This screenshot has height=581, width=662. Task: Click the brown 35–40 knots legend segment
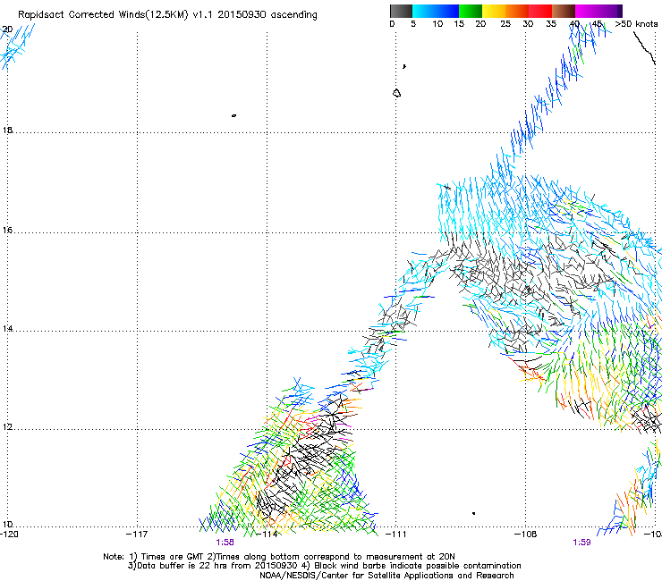click(564, 11)
